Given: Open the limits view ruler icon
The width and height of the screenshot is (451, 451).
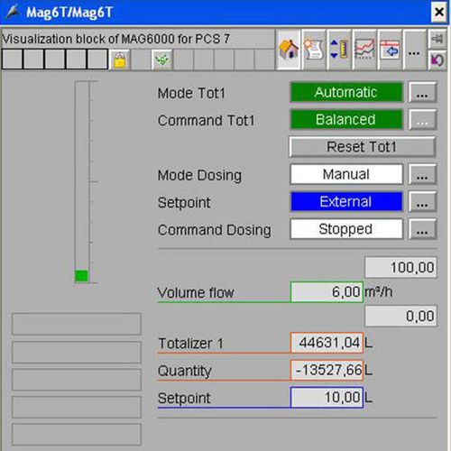Looking at the screenshot, I should pyautogui.click(x=339, y=50).
